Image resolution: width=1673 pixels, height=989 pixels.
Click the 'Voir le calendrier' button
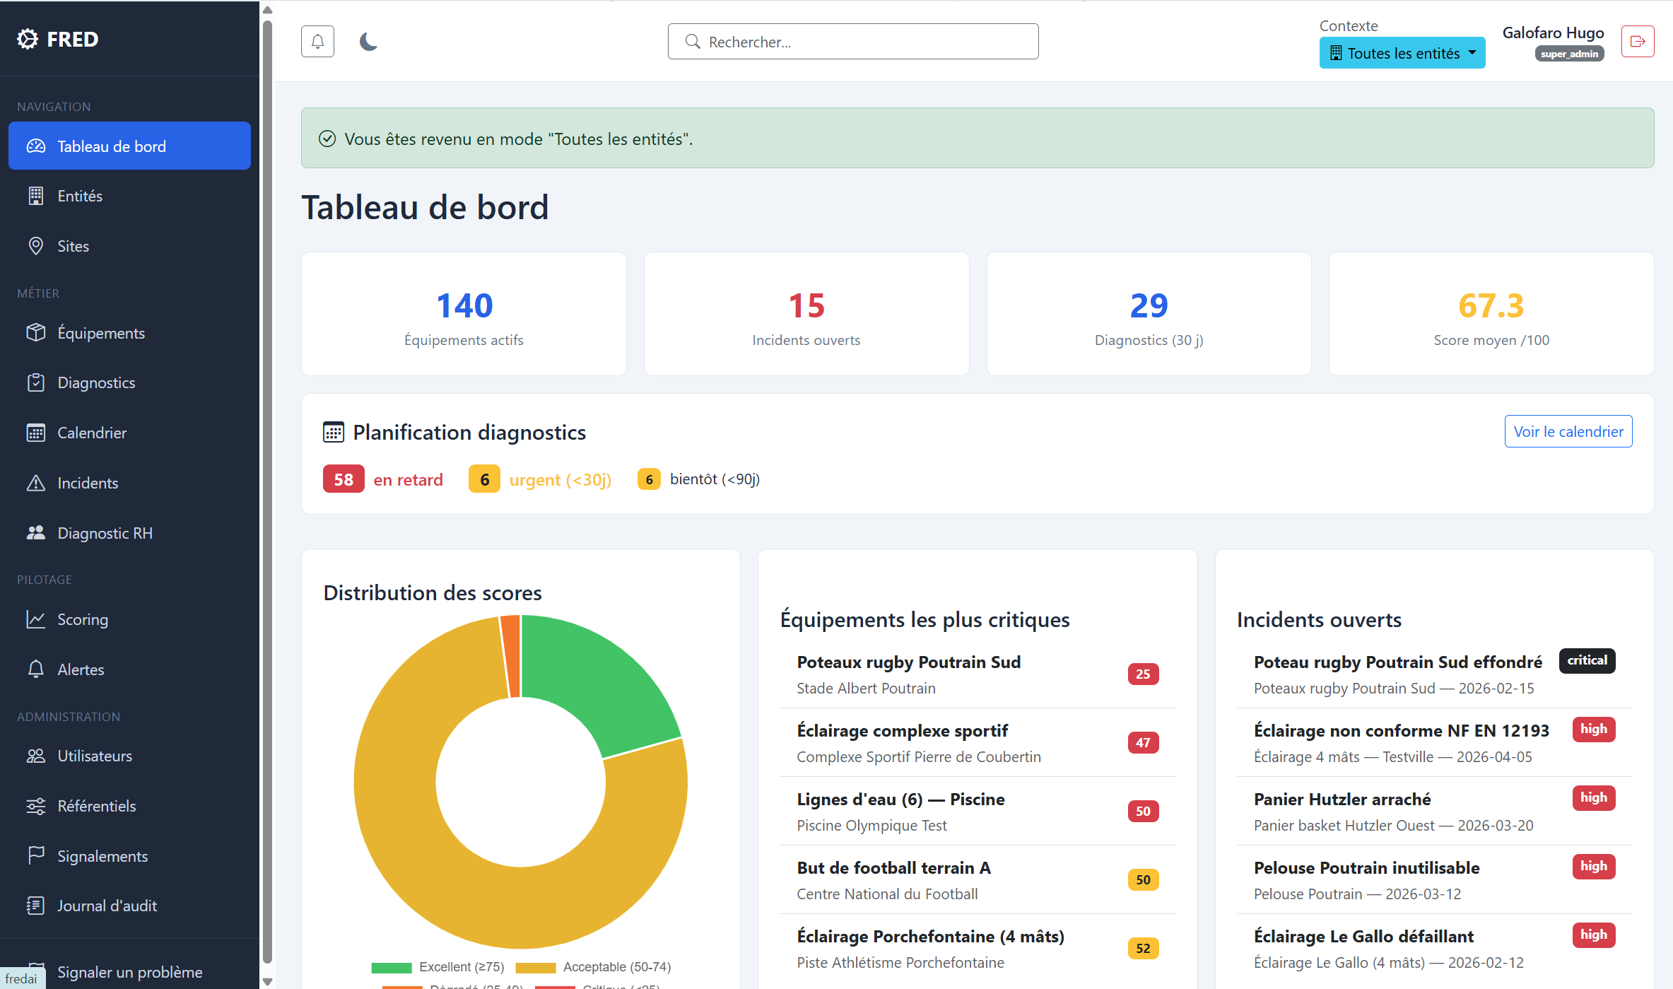[1568, 431]
